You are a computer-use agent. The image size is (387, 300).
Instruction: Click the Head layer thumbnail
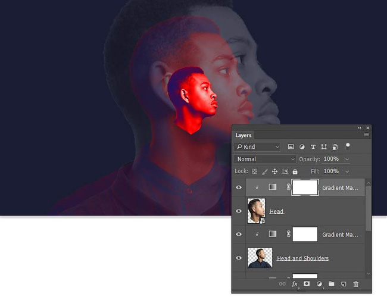pos(256,211)
